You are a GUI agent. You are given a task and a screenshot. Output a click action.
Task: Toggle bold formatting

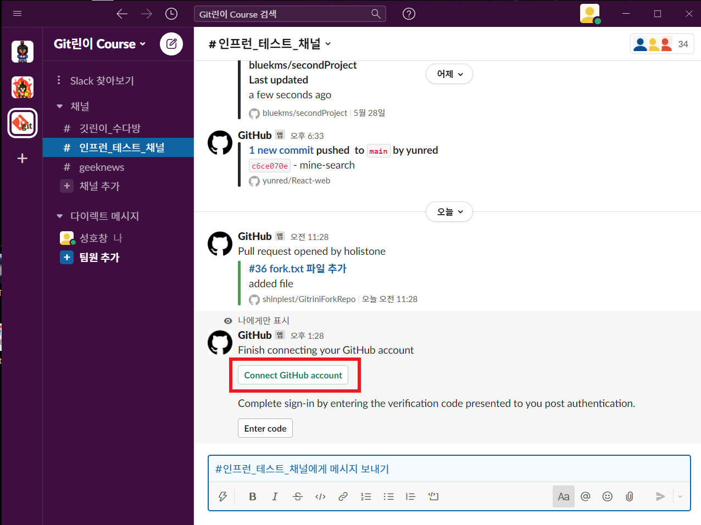(x=253, y=496)
